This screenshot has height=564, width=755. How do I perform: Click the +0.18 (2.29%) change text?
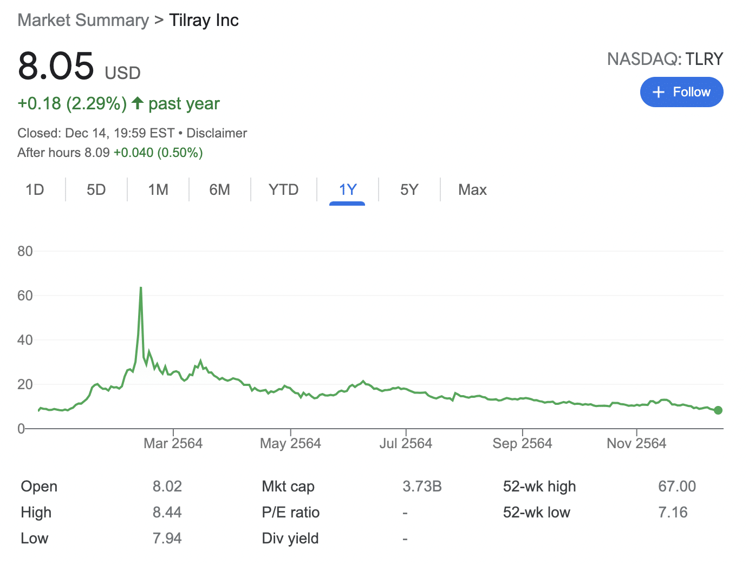[73, 103]
